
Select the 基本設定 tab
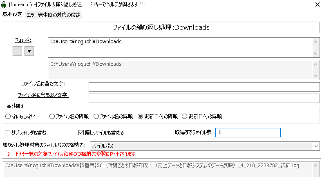(12, 14)
